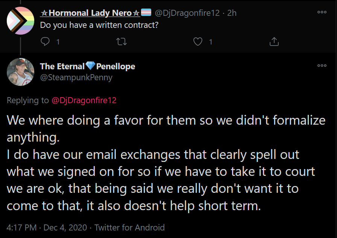The height and width of the screenshot is (238, 337).
Task: Select the 'Do you have a written contract?' text
Action: 99,25
